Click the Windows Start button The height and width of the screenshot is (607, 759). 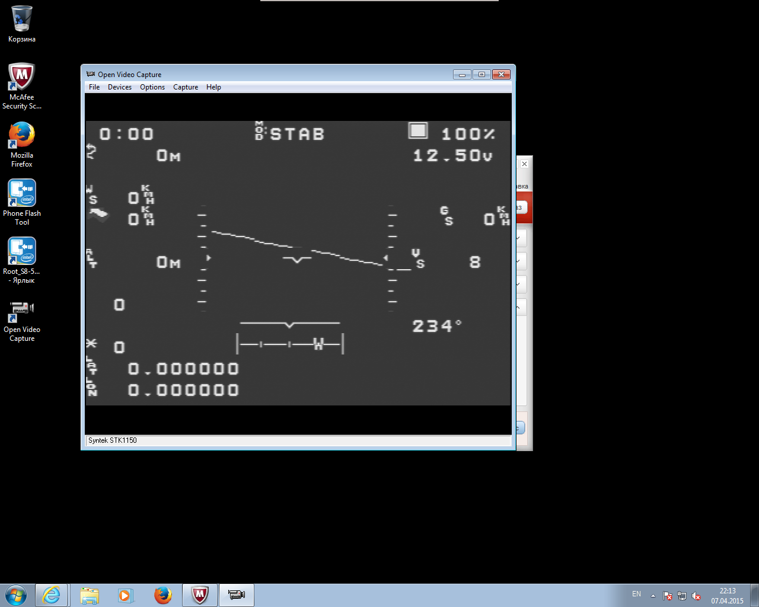16,595
